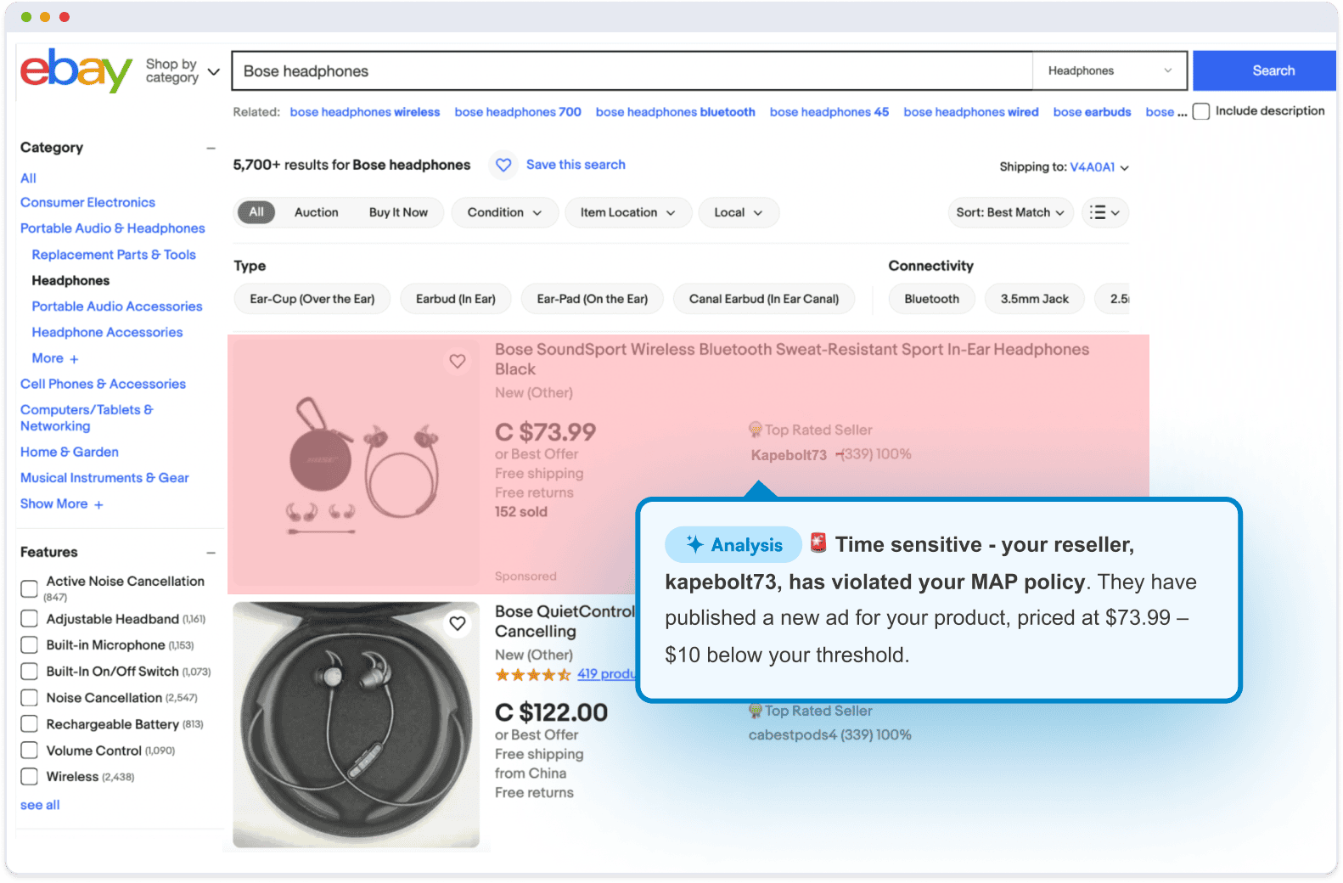Select Ear-Cup (Over the Ear) type chip
The width and height of the screenshot is (1343, 883).
tap(312, 299)
